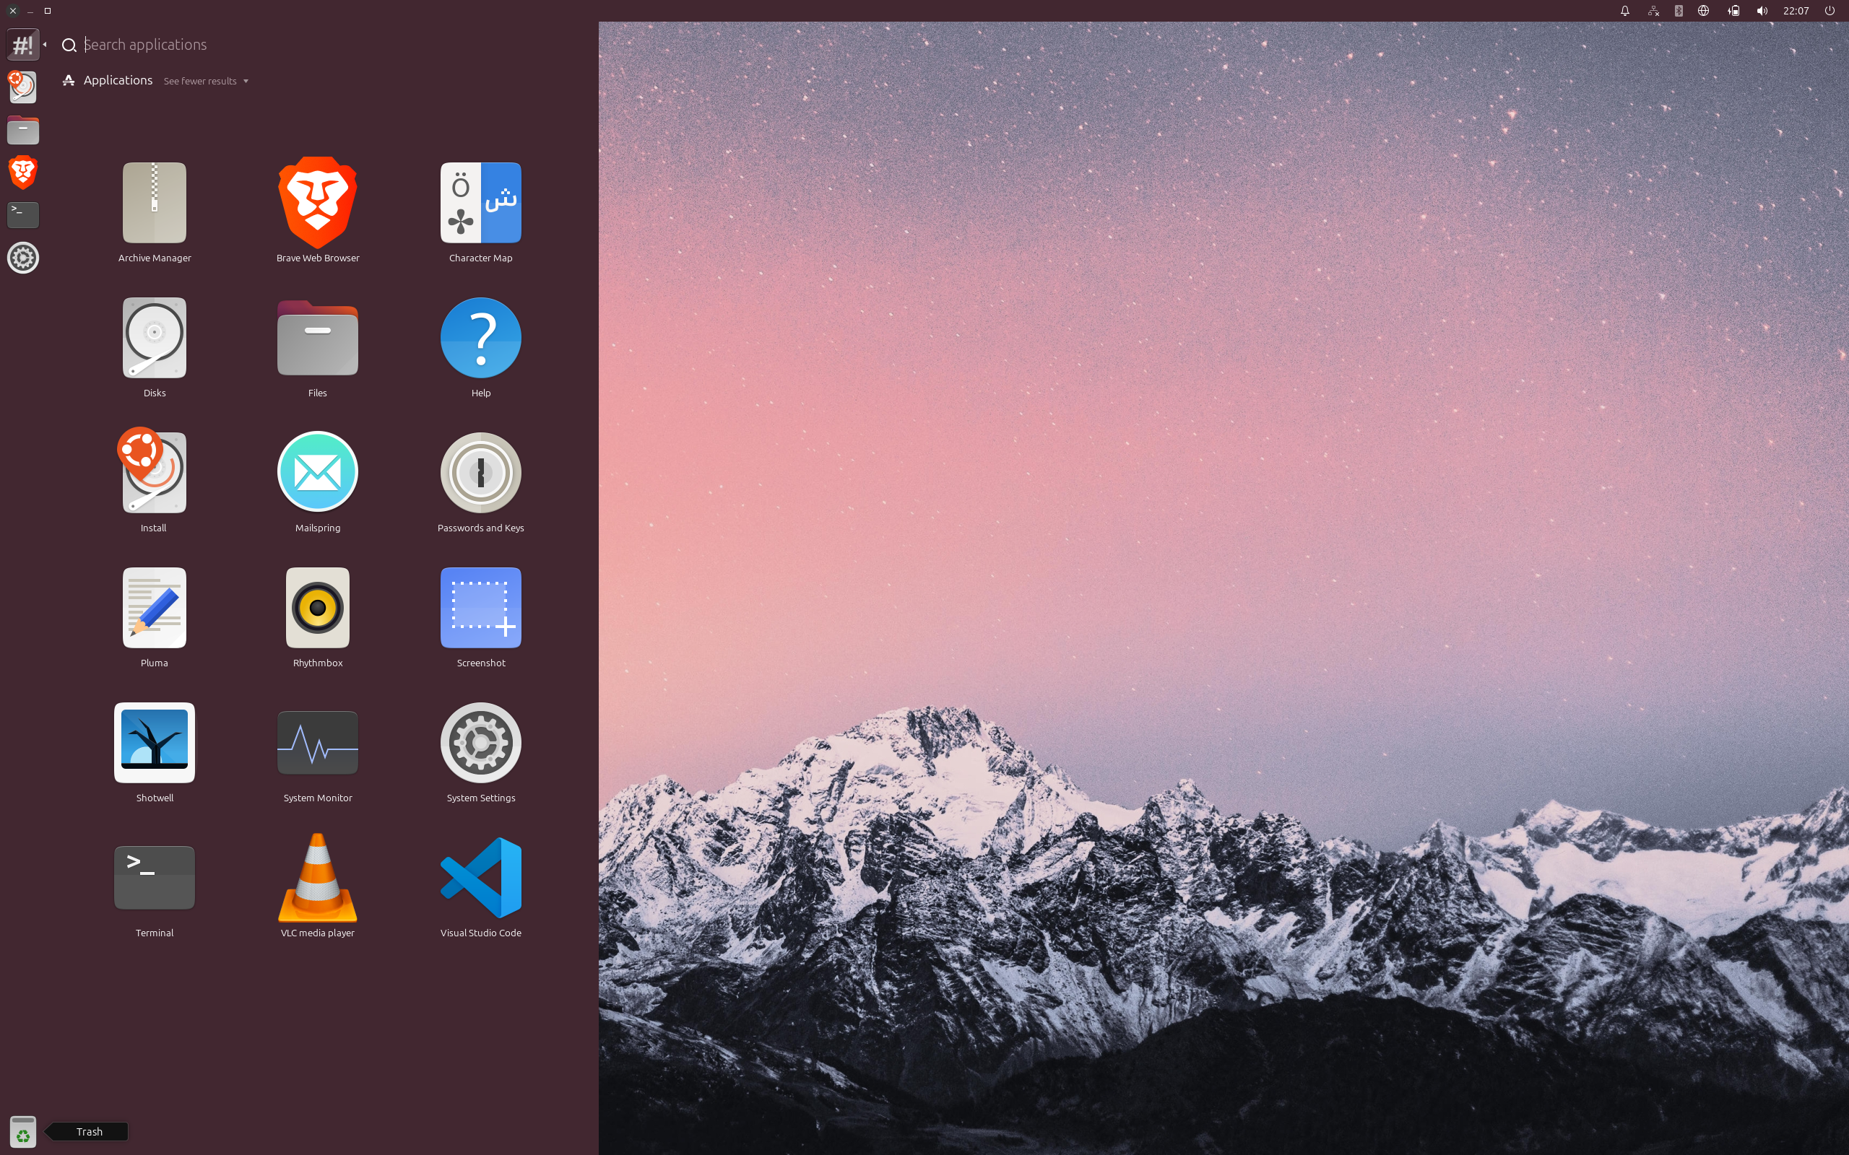Viewport: 1849px width, 1155px height.
Task: Open battery indicator in top panel
Action: point(1733,11)
